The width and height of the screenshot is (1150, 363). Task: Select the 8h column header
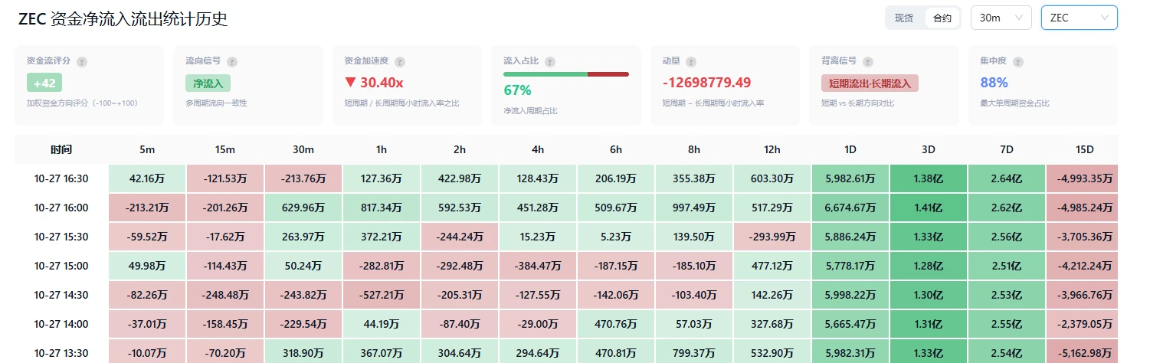pos(694,149)
